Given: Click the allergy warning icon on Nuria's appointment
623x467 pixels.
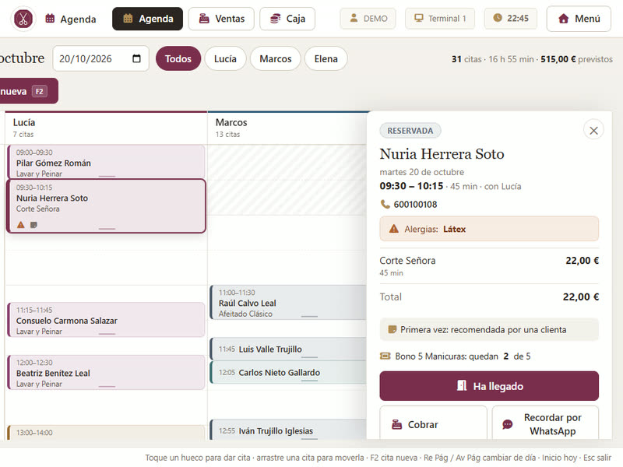Looking at the screenshot, I should pyautogui.click(x=21, y=225).
